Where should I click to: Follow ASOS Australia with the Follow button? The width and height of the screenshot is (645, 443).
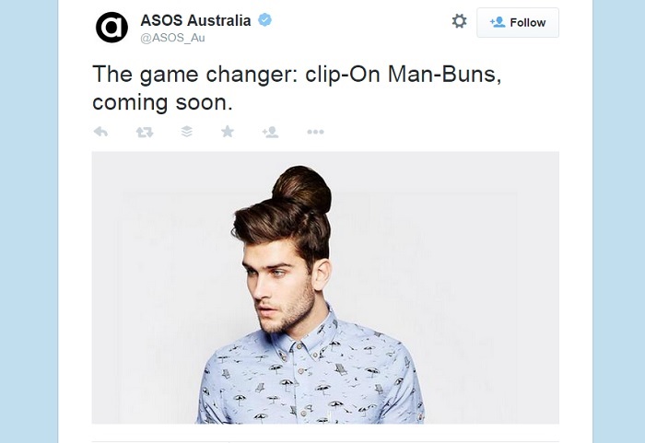coord(518,23)
